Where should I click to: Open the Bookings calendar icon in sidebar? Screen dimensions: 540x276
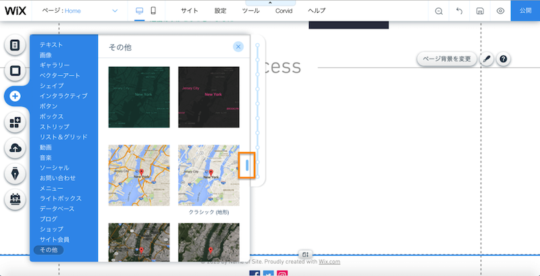pos(15,199)
